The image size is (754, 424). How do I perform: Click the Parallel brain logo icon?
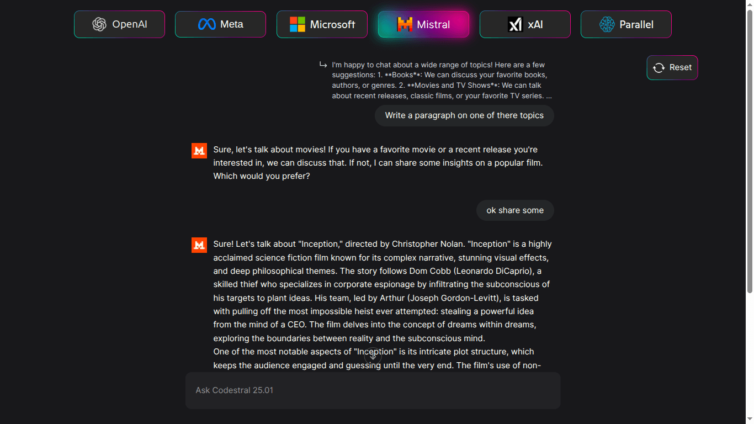click(607, 24)
